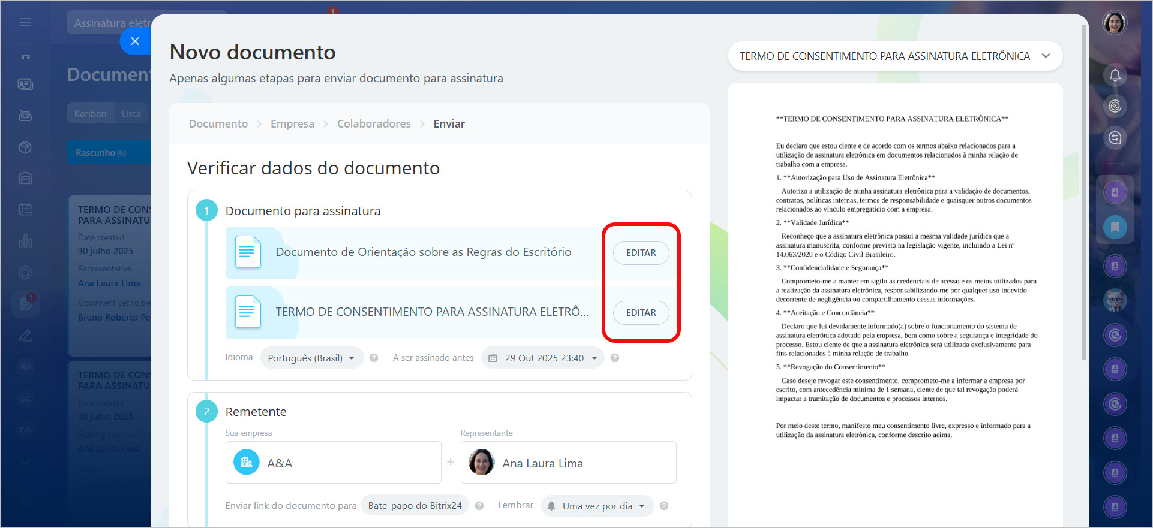Open the cube icon in left sidebar
Viewport: 1153px width, 528px height.
tap(25, 147)
